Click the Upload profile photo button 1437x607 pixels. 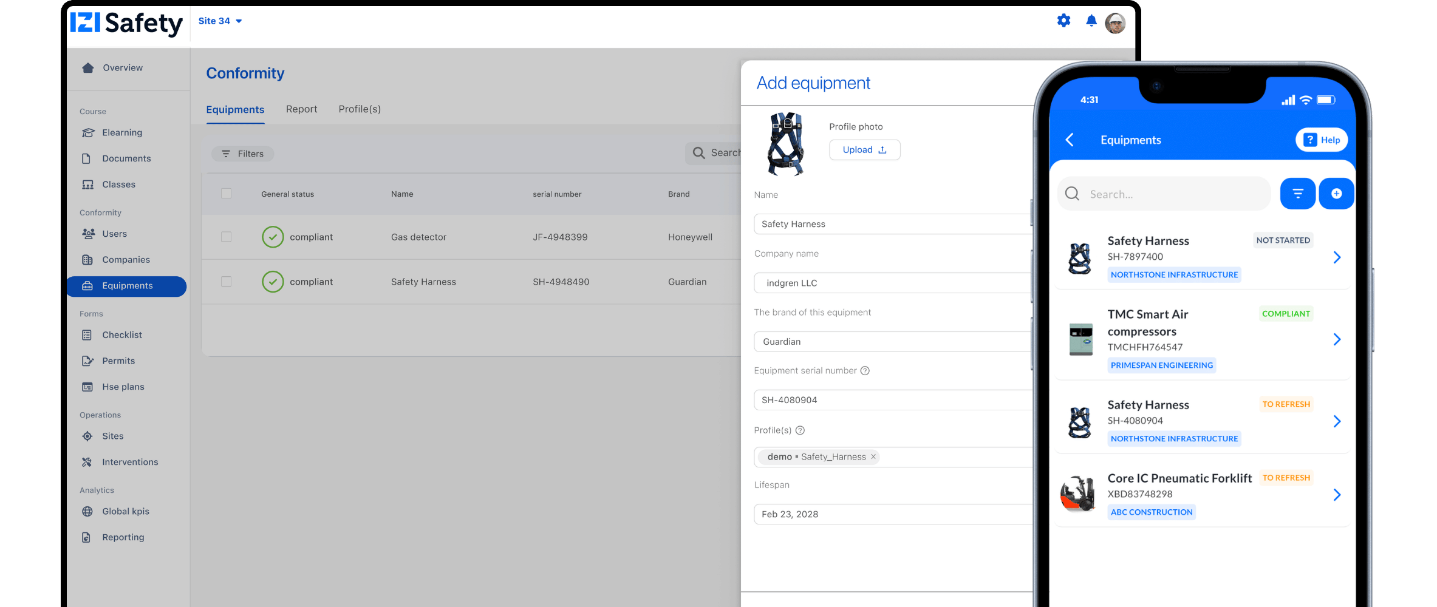click(864, 150)
